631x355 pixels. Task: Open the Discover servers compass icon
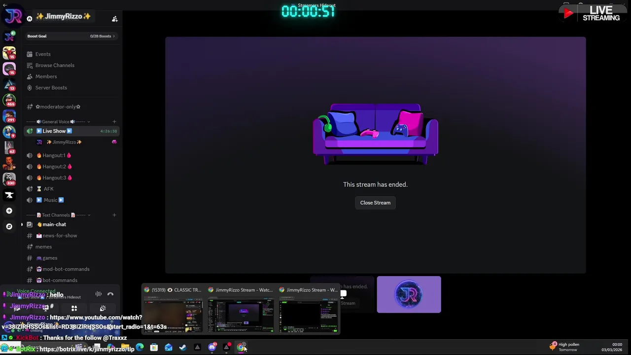point(9,226)
